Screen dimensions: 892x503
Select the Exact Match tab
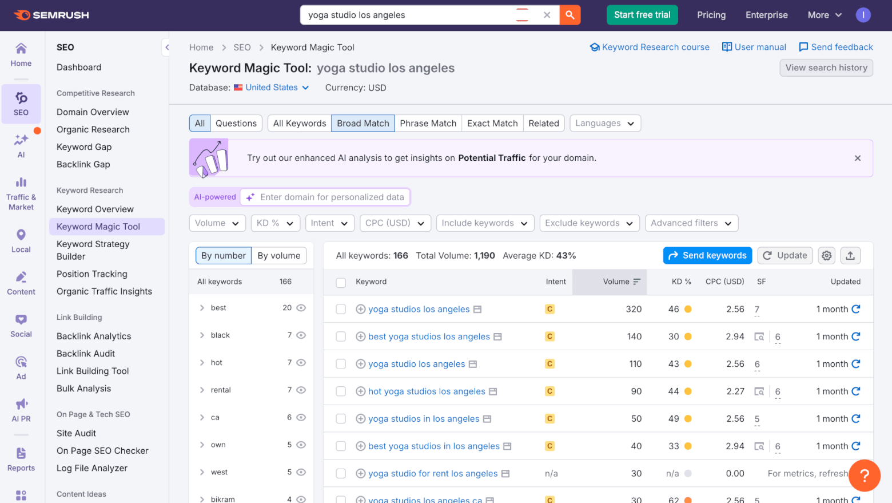coord(492,123)
